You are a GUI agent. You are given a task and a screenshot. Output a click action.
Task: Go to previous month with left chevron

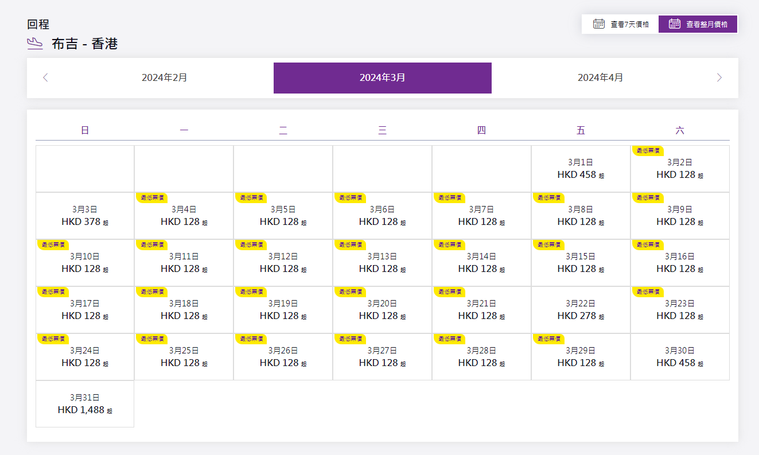(46, 77)
